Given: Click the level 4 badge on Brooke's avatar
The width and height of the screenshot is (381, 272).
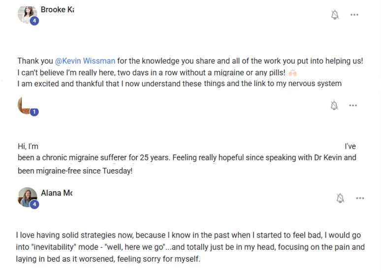Looking at the screenshot, I should click(34, 21).
